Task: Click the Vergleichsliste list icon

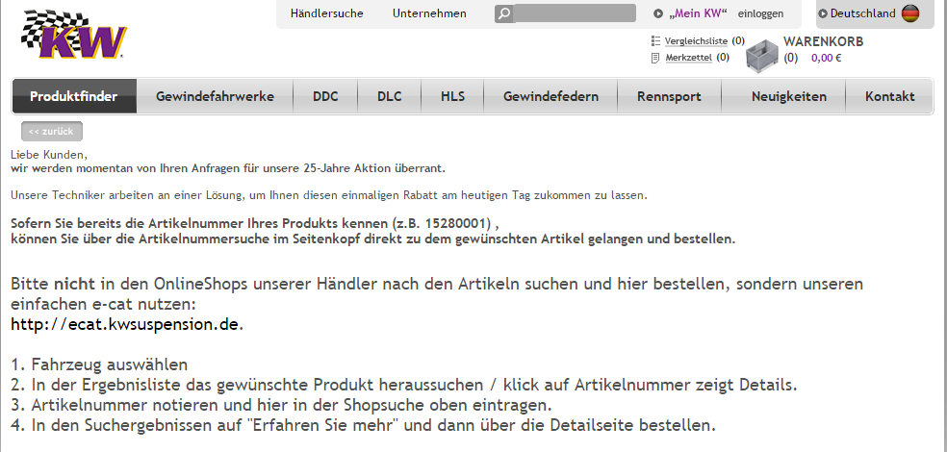Action: tap(655, 41)
